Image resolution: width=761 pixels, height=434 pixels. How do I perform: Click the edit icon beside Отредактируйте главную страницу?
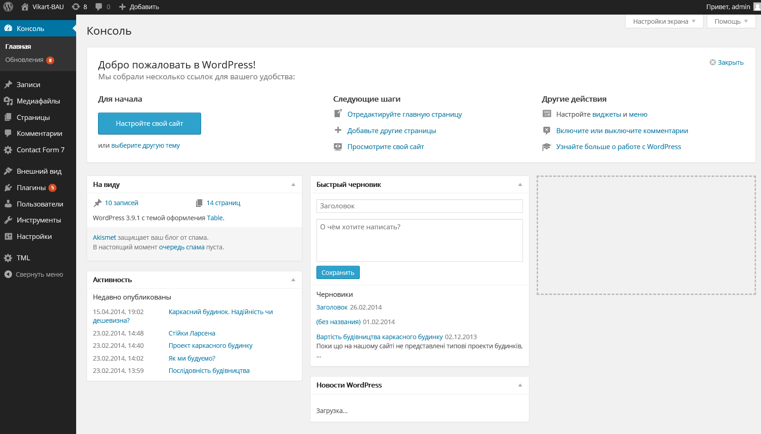tap(338, 114)
